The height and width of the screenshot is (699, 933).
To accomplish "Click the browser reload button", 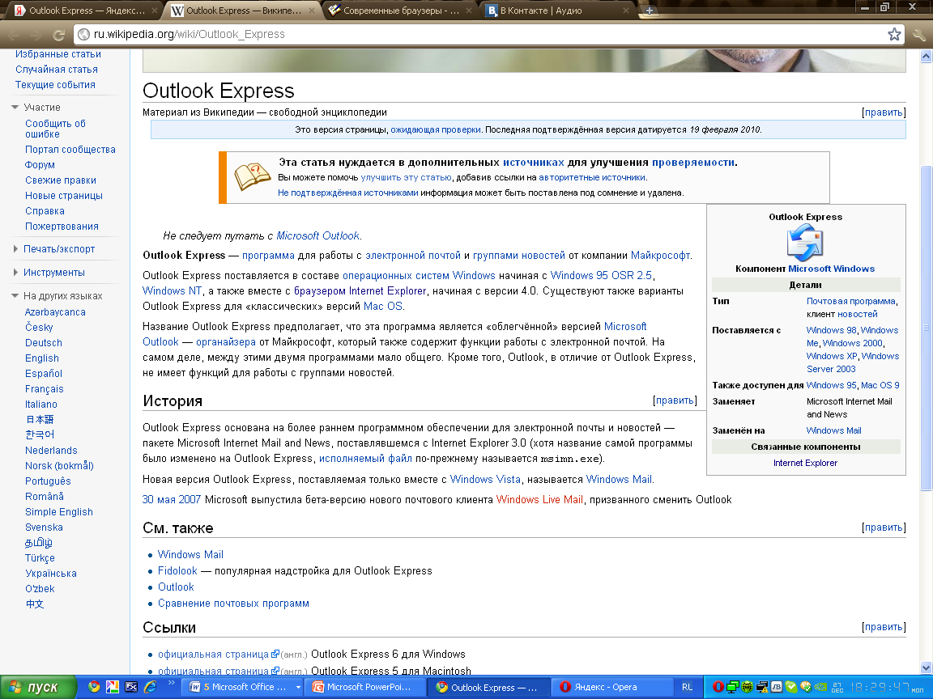I will pos(58,35).
